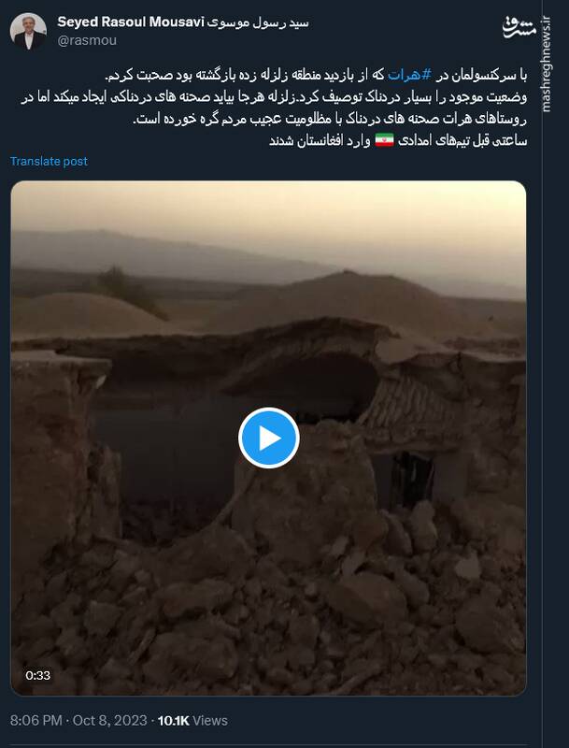Click the third line of tweet text
Screen dimensions: 569x748
[x=330, y=119]
